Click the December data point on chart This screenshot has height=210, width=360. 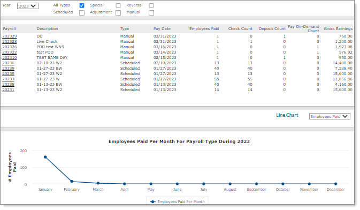(x=336, y=184)
